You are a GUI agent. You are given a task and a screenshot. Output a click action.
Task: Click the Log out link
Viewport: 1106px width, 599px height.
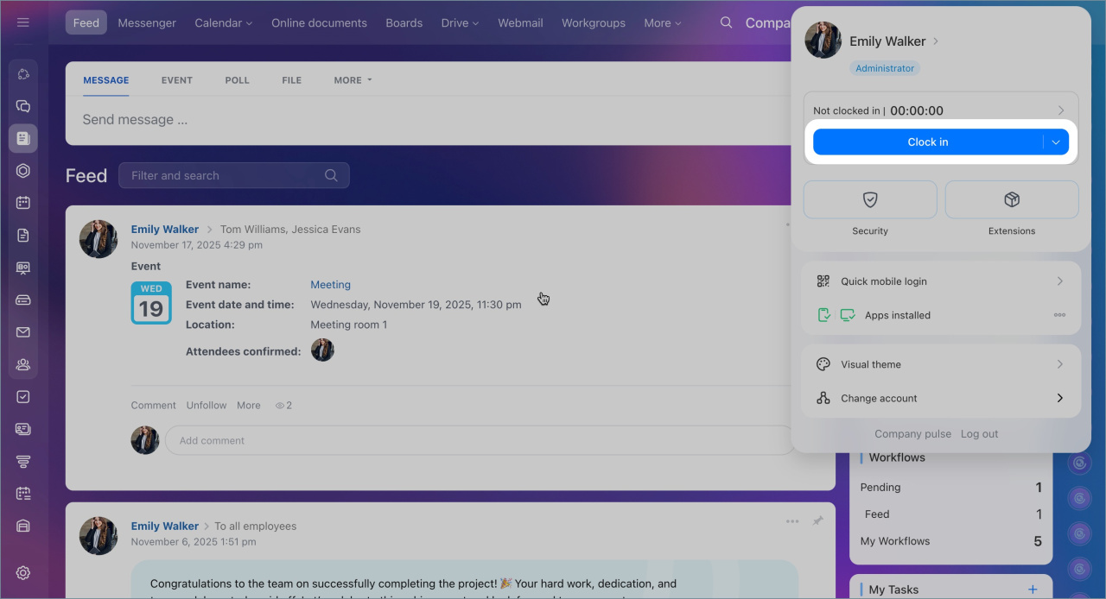pos(979,434)
